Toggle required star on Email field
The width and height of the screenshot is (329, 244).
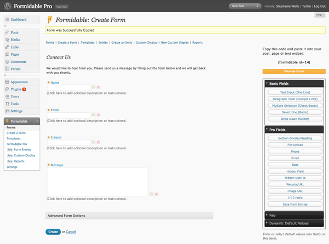pos(48,110)
